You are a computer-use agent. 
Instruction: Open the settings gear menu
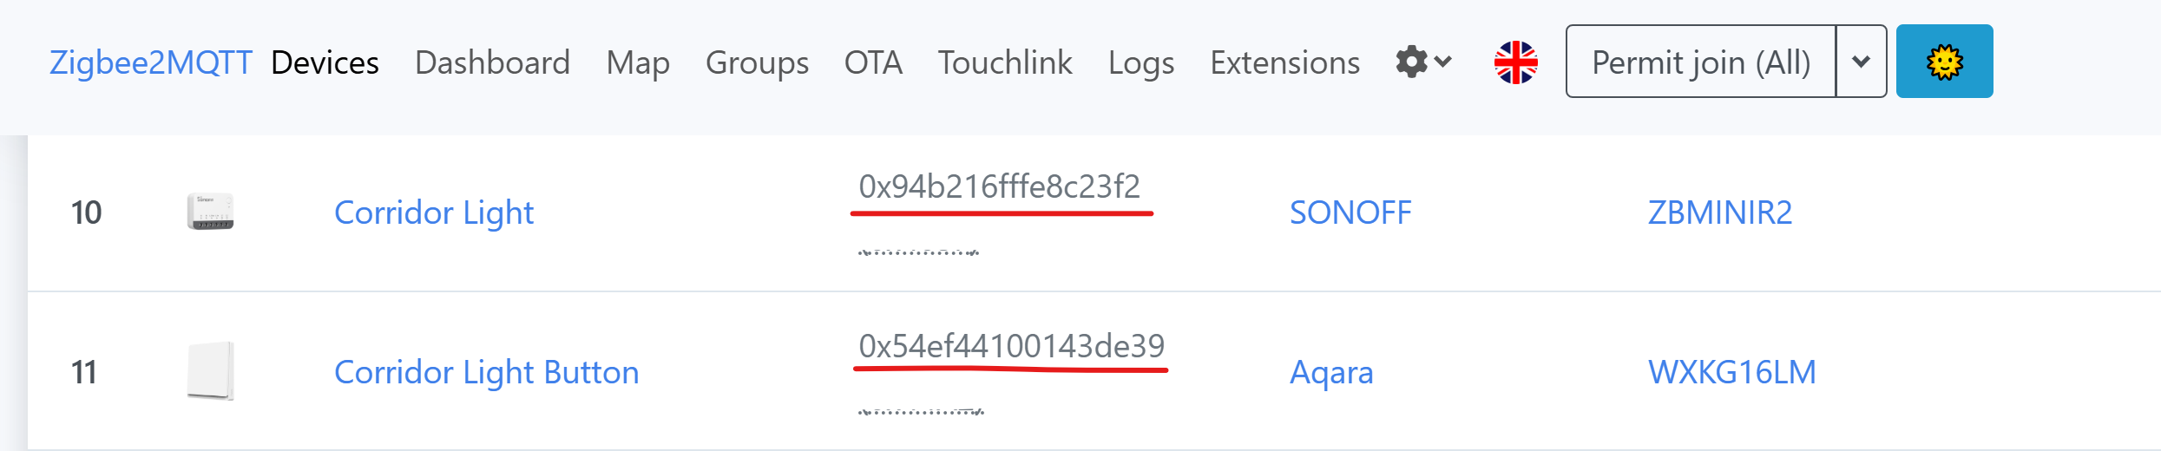pyautogui.click(x=1422, y=62)
